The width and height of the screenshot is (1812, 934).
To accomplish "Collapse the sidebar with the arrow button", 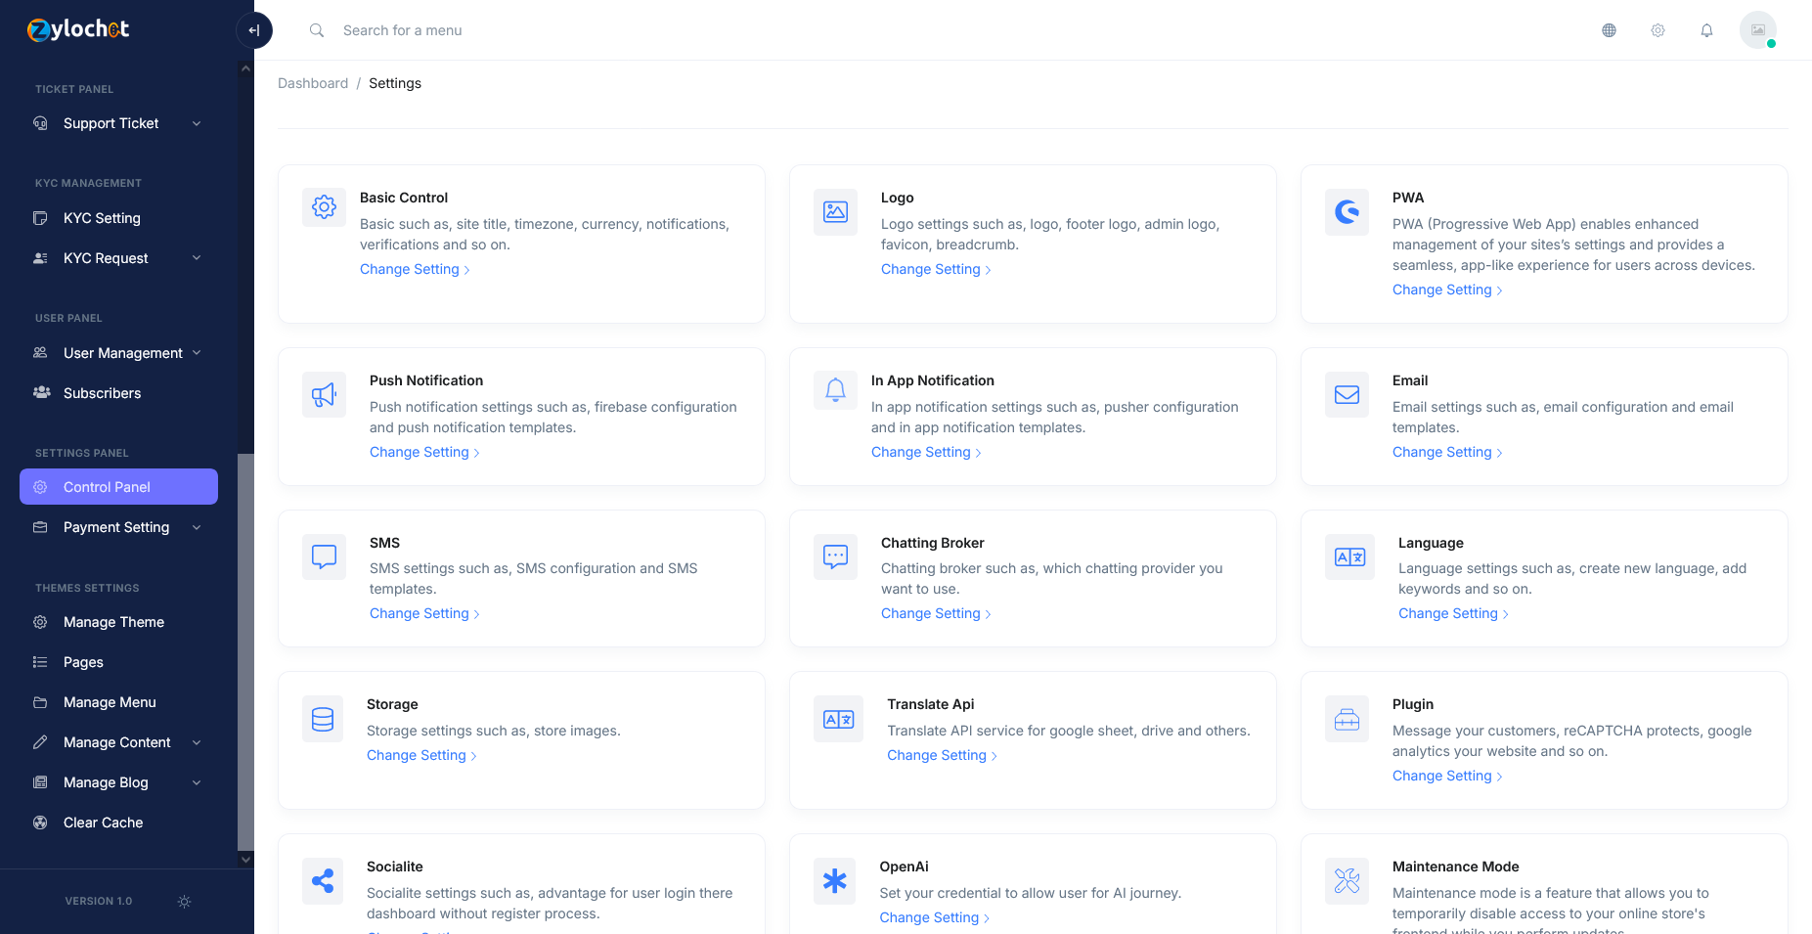I will (x=254, y=30).
